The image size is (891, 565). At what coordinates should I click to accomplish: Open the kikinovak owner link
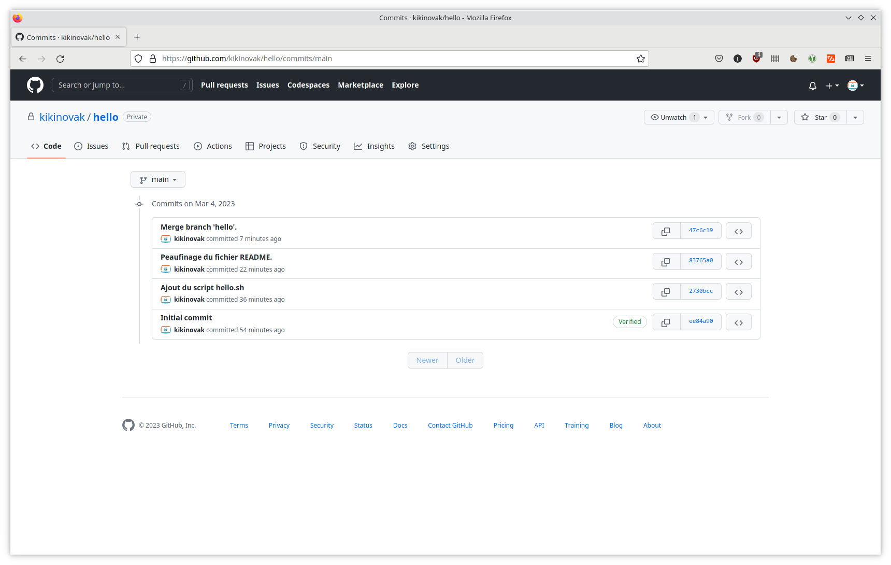pyautogui.click(x=62, y=117)
